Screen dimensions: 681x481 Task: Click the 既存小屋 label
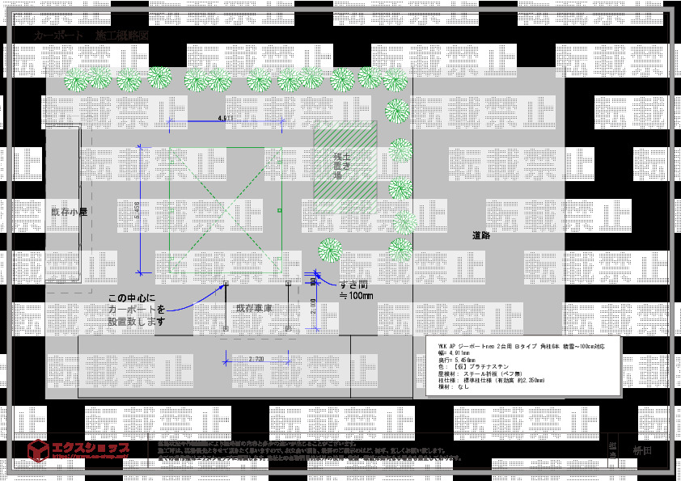click(x=68, y=212)
